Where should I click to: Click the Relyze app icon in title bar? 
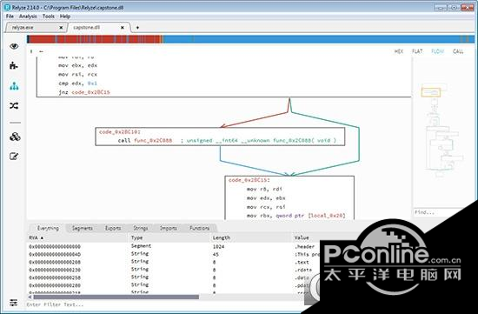(7, 7)
